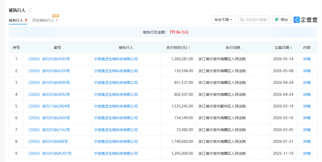Select the amount 150,594.00
Viewport: 322px width, 162px height.
(184, 71)
